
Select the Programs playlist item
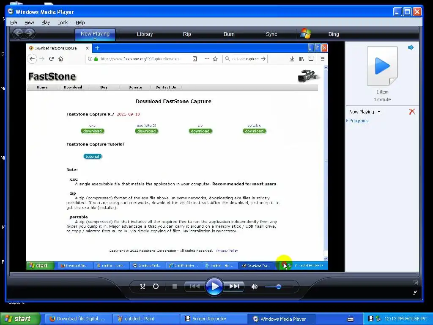pyautogui.click(x=359, y=121)
